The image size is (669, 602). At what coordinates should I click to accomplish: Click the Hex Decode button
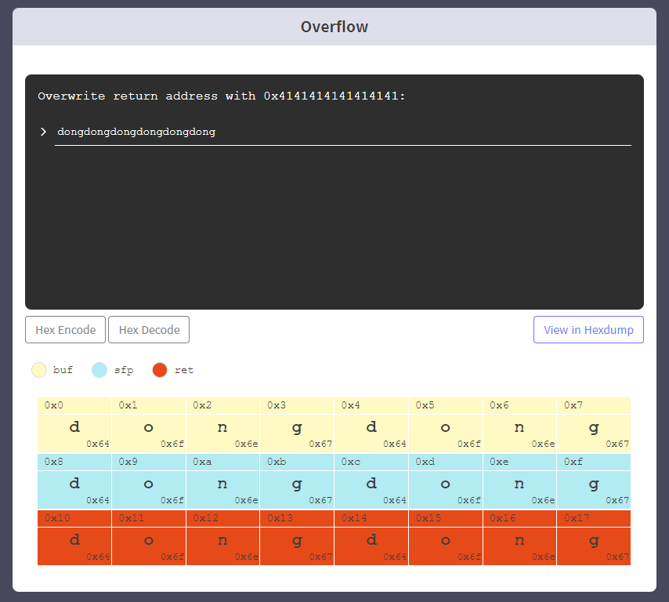pos(149,329)
